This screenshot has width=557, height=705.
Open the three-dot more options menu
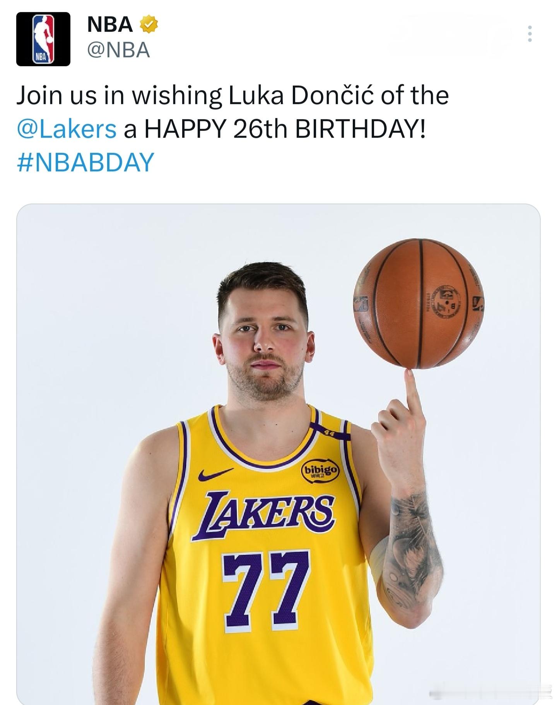(x=530, y=34)
